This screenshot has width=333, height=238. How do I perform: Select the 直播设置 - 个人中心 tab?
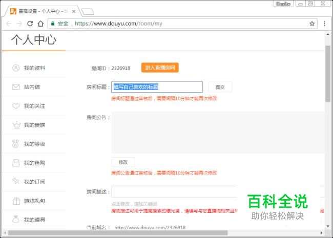[43, 11]
